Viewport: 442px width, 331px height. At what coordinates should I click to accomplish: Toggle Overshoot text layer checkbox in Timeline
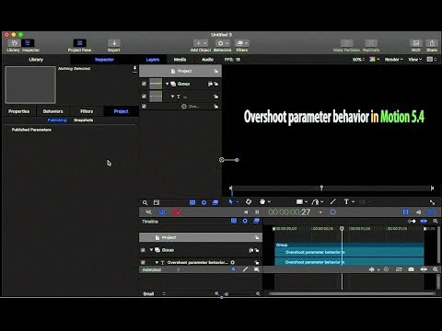pyautogui.click(x=143, y=262)
